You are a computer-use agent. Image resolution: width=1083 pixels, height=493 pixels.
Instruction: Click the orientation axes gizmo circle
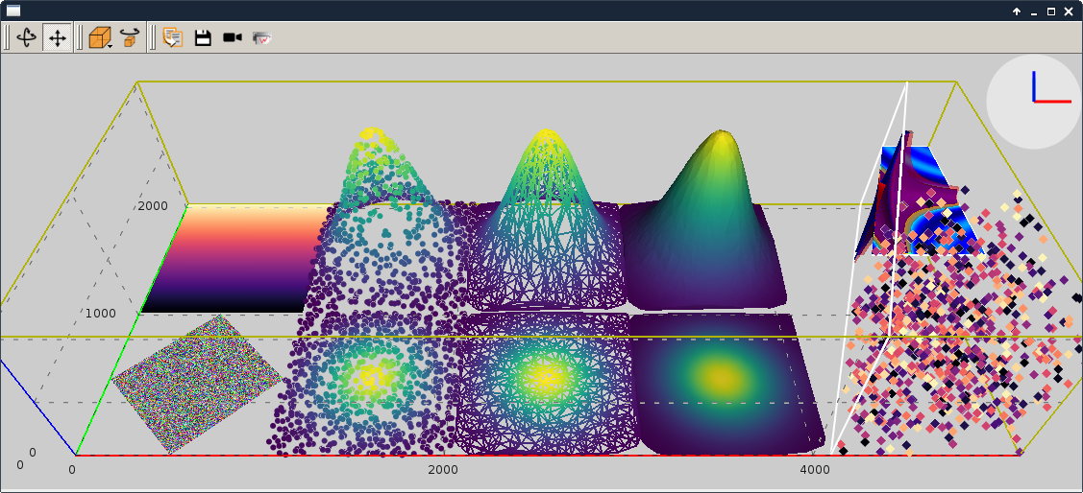[1034, 102]
